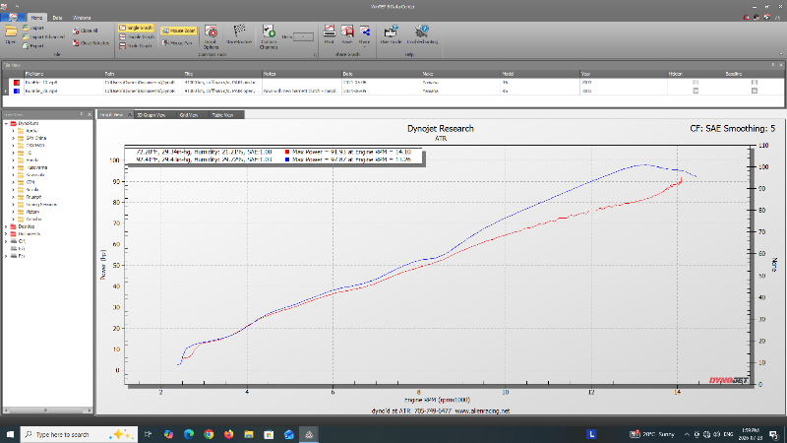
Task: Toggle Hidden checkbox for the red run
Action: tap(696, 83)
